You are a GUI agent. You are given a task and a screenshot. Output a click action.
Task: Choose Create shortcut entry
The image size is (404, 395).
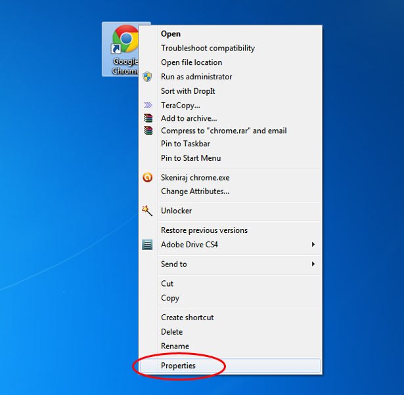pos(187,318)
